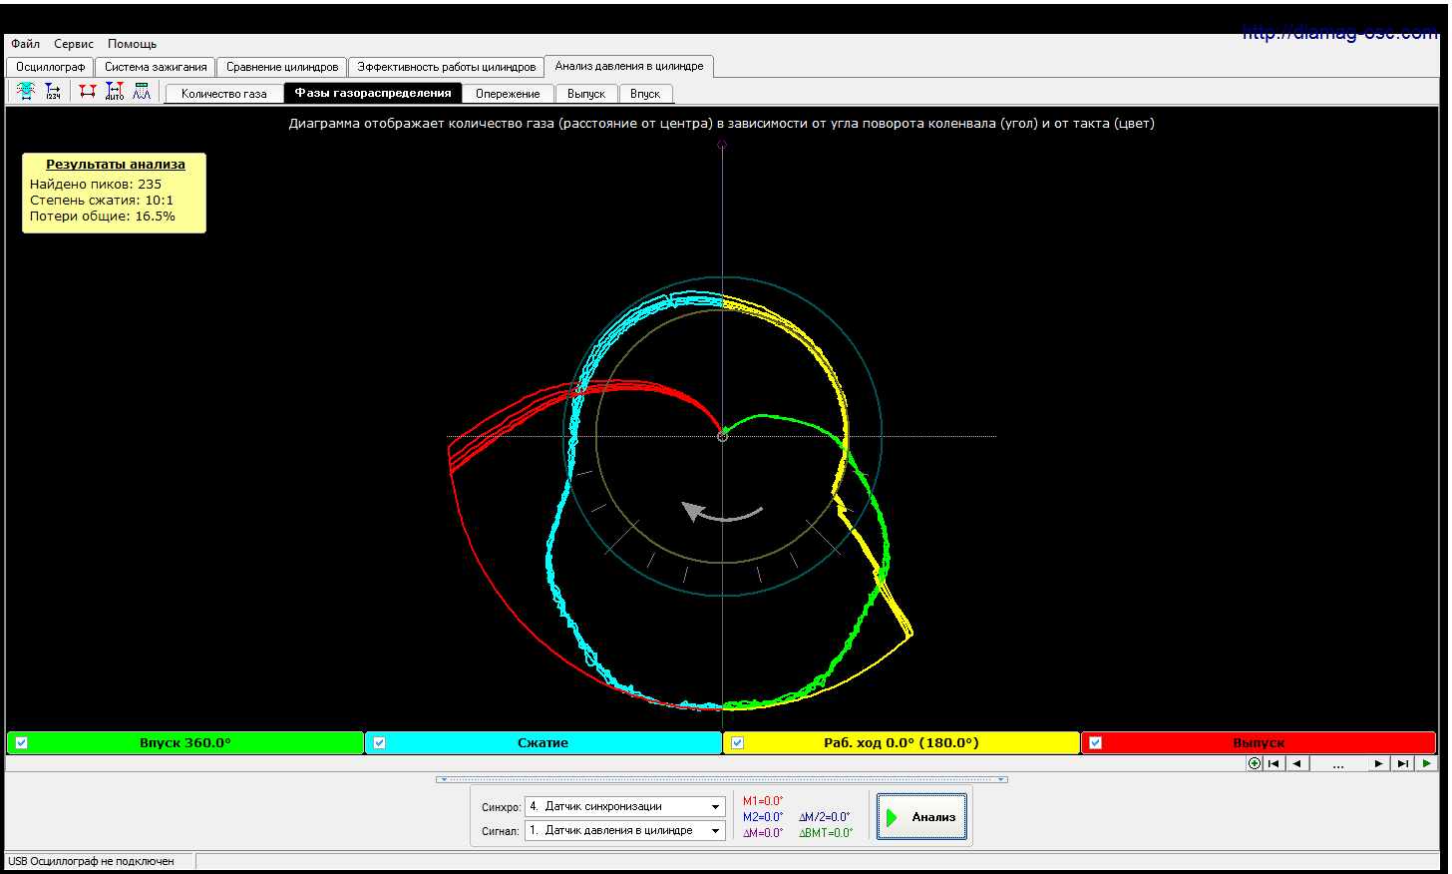Click the 1234 cylinder order toolbar icon
Screen dimensions: 1452x874
53,92
